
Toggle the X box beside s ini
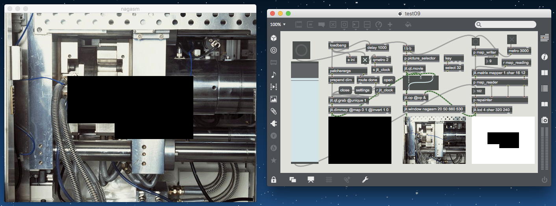(x=365, y=60)
